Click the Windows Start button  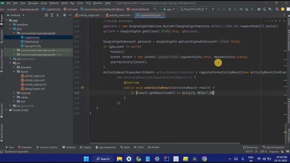tap(86, 159)
